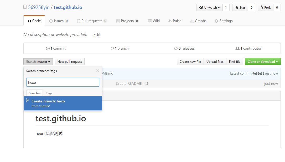Go to the Pull requests tab

coord(92,21)
